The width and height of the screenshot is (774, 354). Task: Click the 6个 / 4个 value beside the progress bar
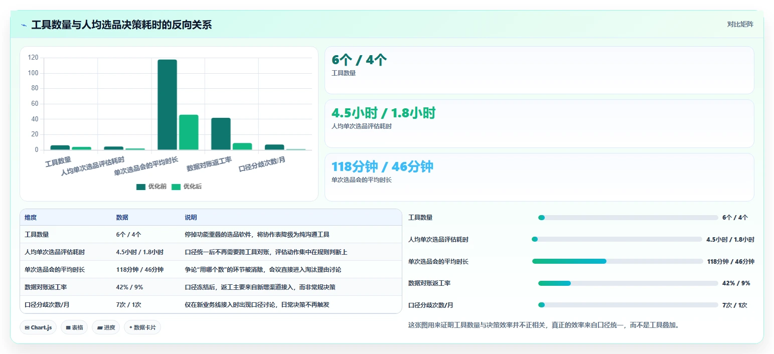point(735,218)
